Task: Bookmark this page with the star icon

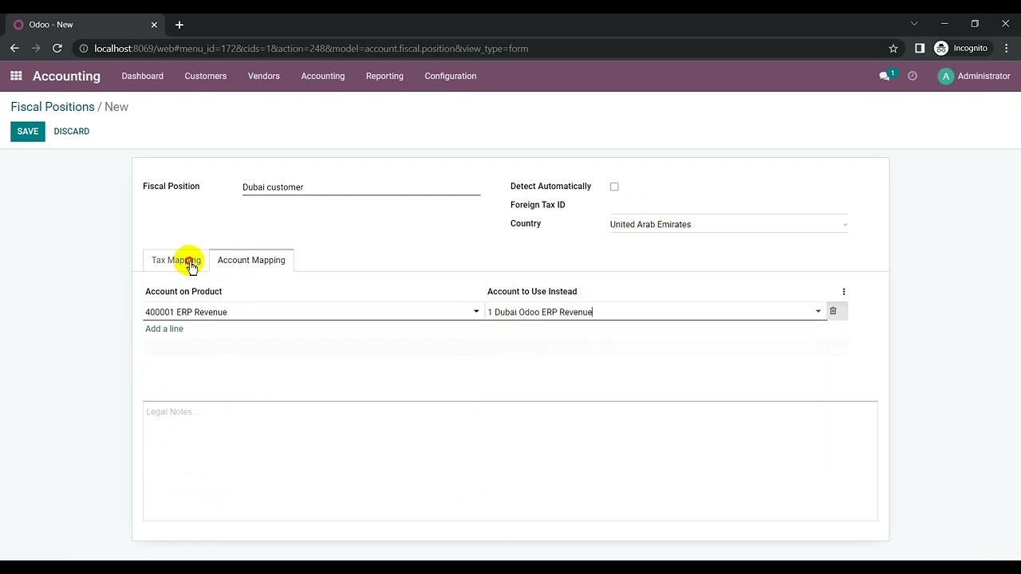Action: [893, 48]
